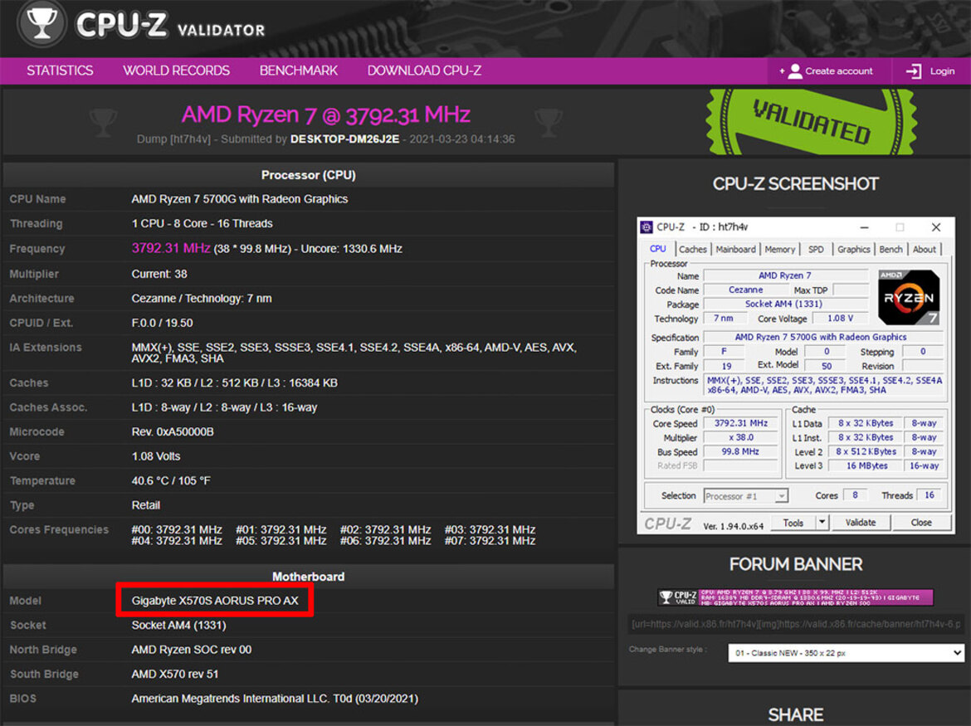Click the Bus Speed 99.8 MHz field

740,452
